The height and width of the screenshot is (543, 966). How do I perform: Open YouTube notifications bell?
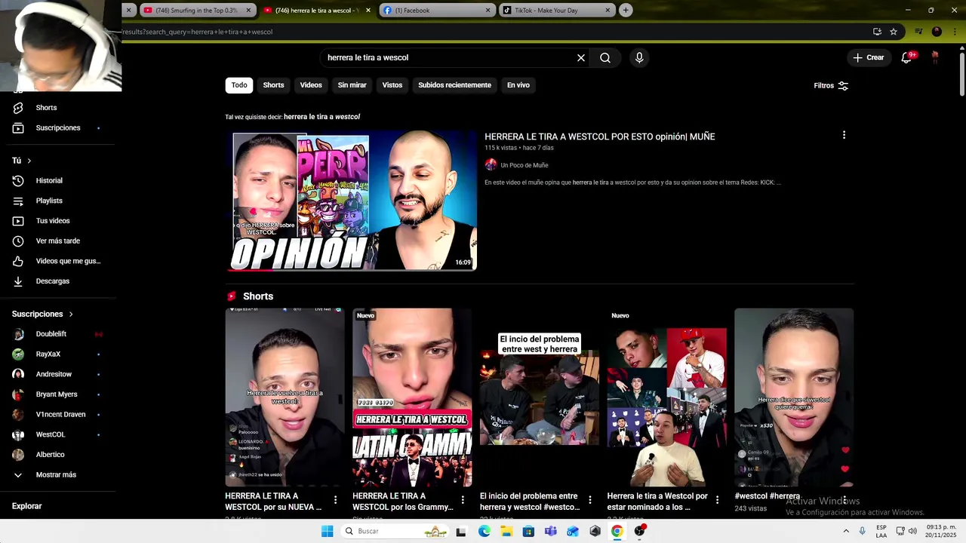click(907, 57)
